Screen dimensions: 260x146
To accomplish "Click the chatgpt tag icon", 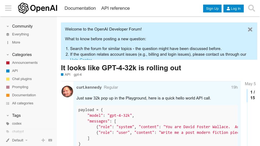I will [8, 132].
